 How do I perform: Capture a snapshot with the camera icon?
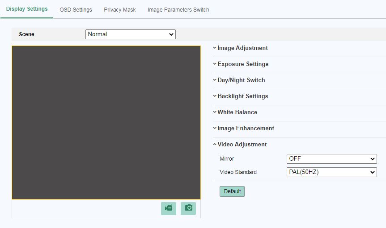tap(188, 208)
